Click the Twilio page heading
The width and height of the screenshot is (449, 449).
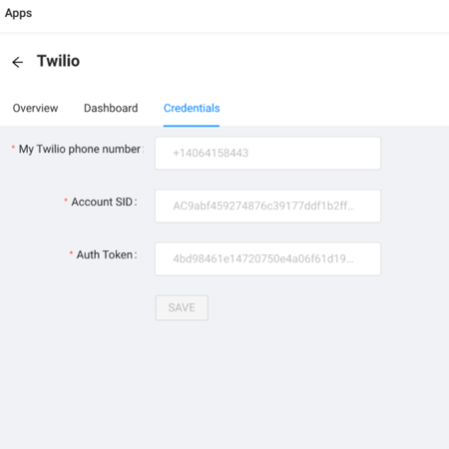tap(59, 61)
